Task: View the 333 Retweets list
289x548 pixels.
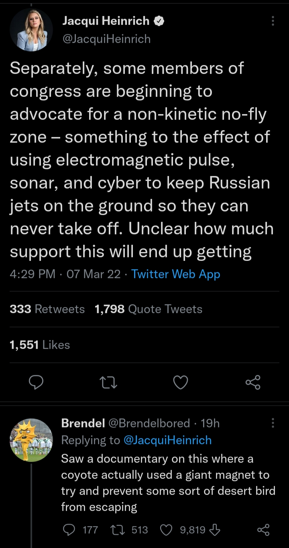Action: pyautogui.click(x=47, y=309)
